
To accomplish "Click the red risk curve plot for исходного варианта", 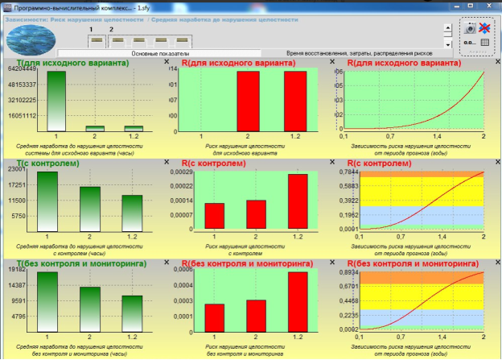I will pos(414,100).
